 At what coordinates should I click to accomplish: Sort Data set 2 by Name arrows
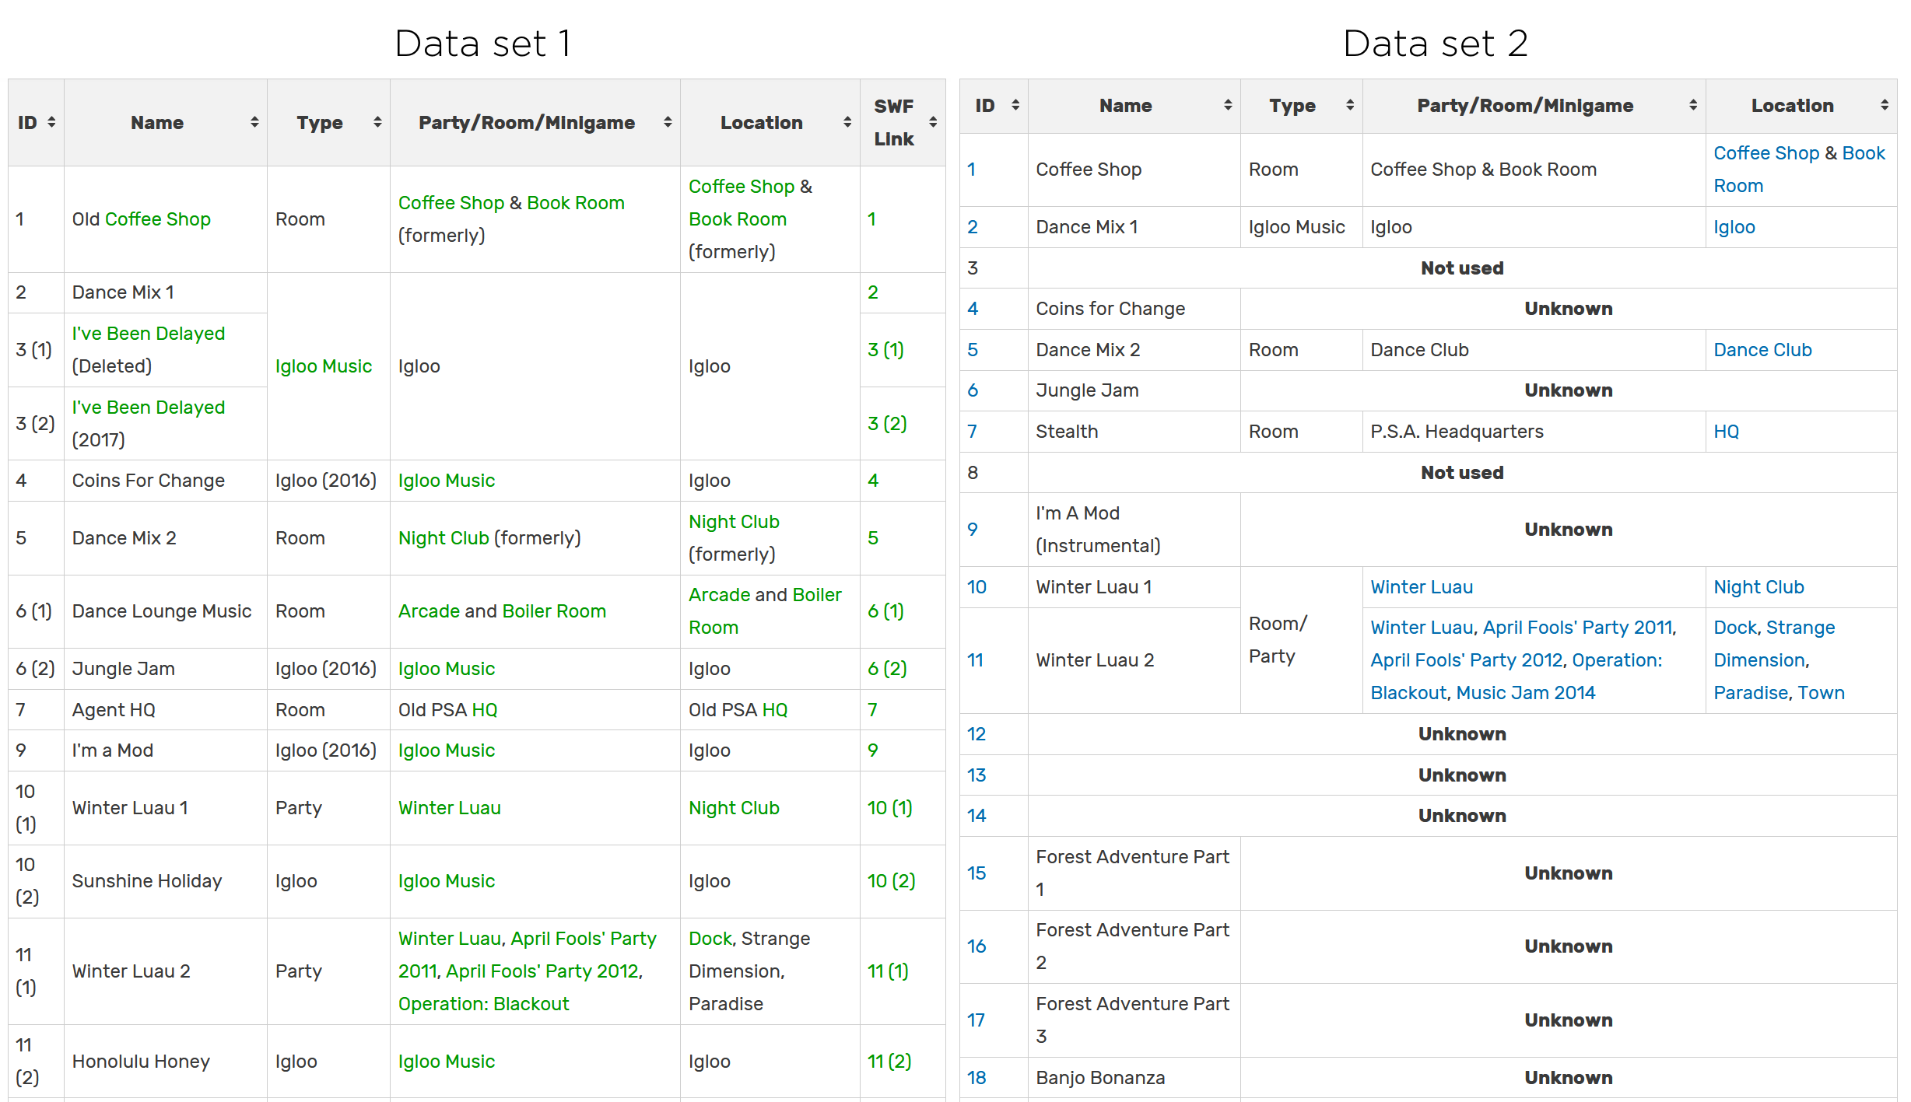coord(1228,105)
